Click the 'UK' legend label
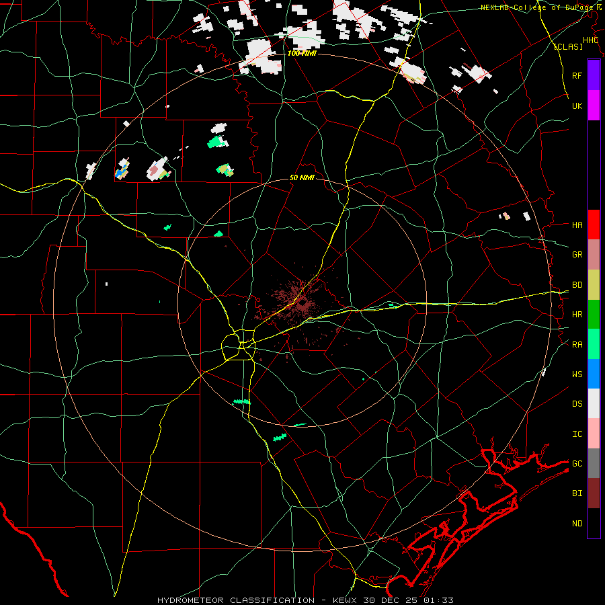The width and height of the screenshot is (605, 605). pos(577,106)
